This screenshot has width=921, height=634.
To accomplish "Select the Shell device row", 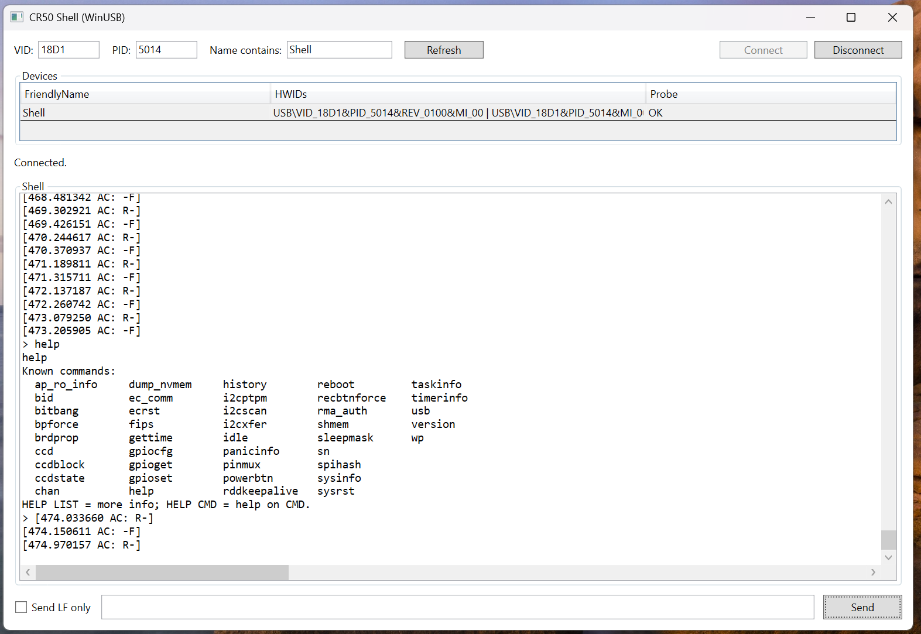I will 145,112.
